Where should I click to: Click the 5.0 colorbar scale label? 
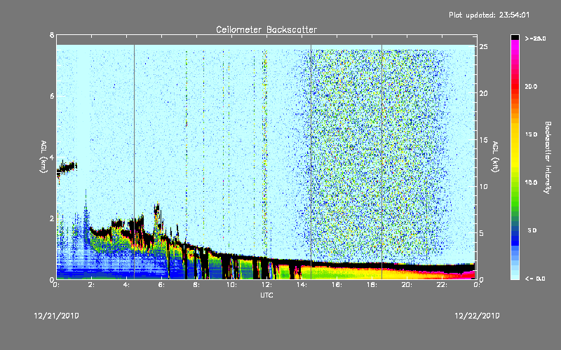(532, 230)
